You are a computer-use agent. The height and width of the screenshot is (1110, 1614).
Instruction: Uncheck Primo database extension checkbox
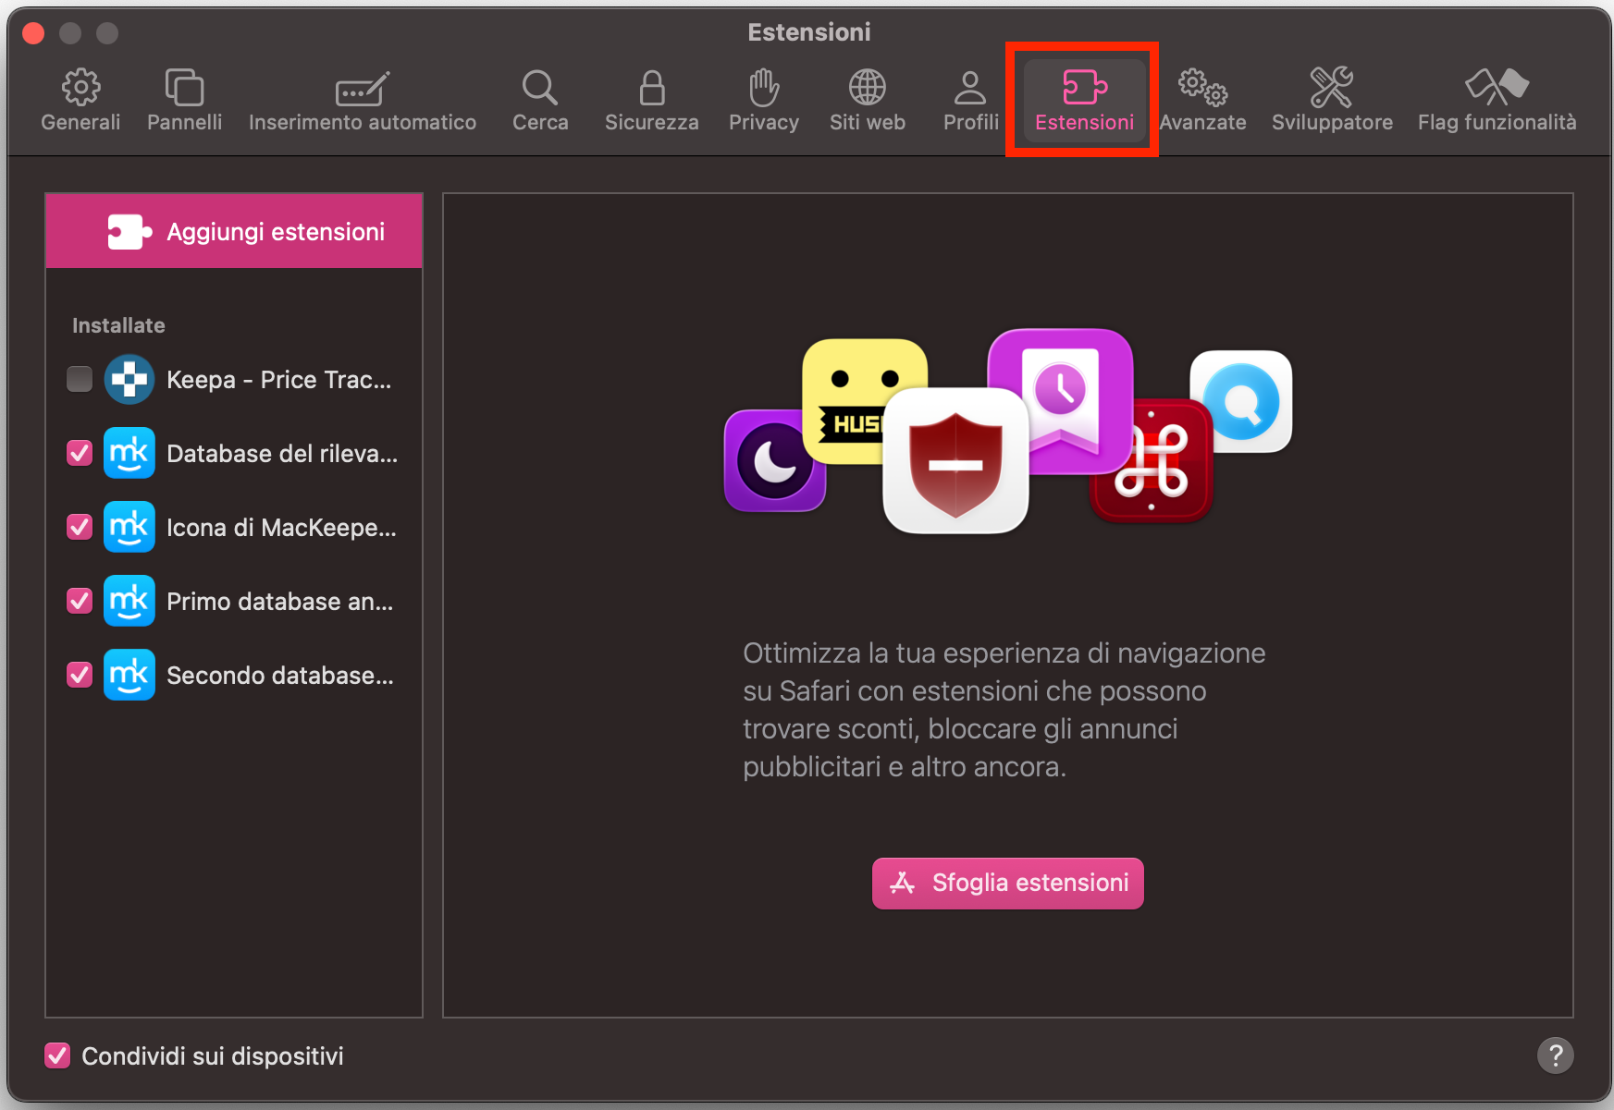[x=80, y=601]
